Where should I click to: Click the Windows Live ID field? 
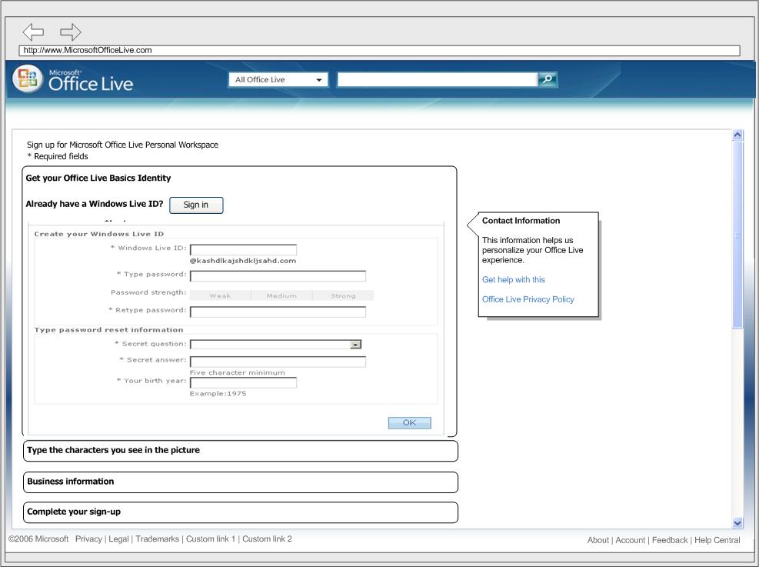(x=243, y=250)
